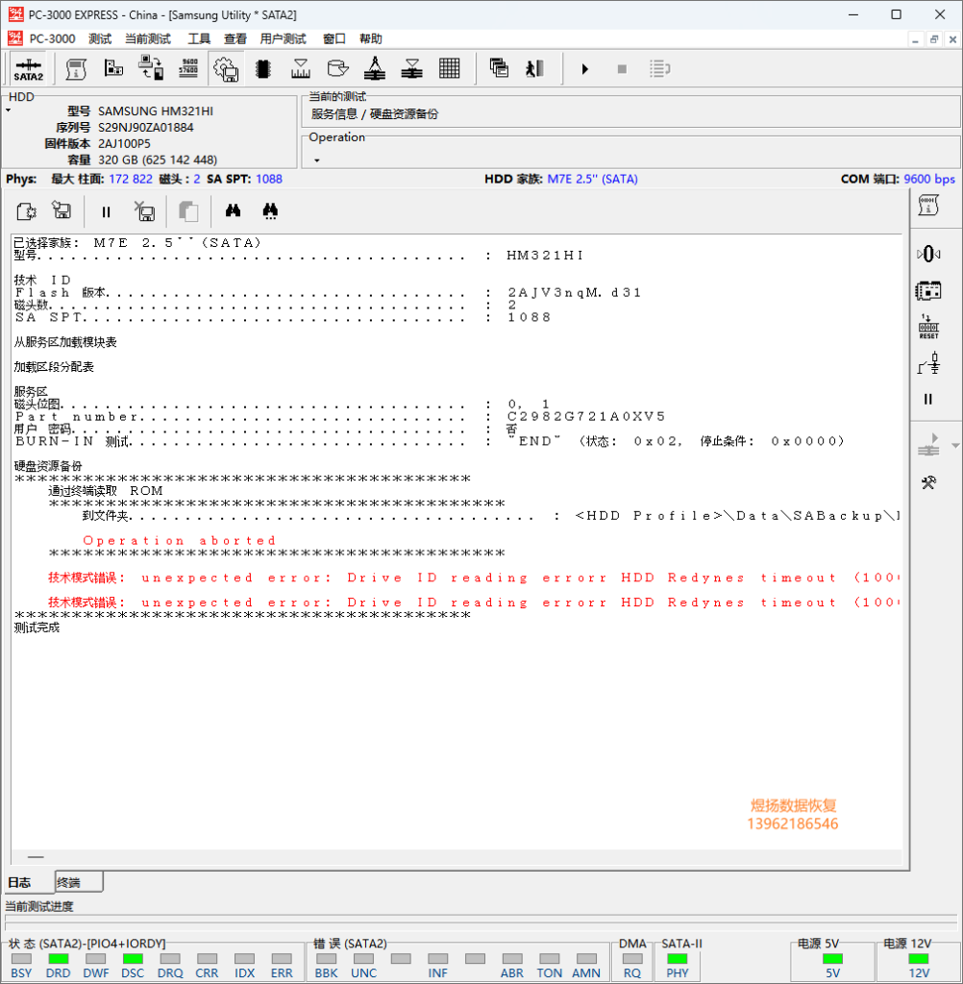The height and width of the screenshot is (984, 963).
Task: Open the PC-3000 menu
Action: coord(52,38)
